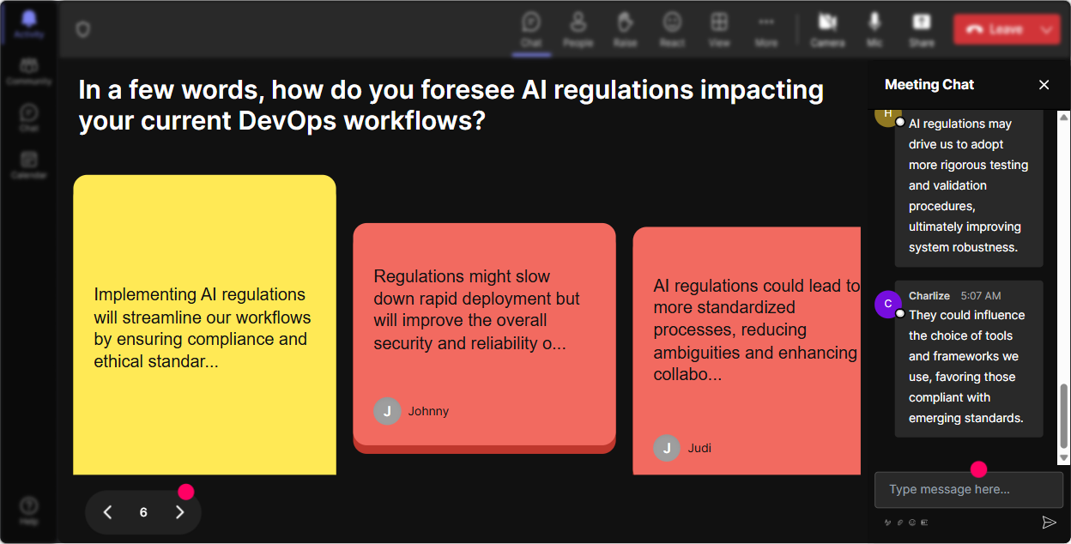Attach a file with the paperclip icon

pos(900,523)
